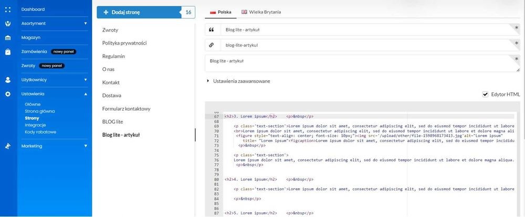The image size is (525, 217).
Task: Click the page count badge 16
Action: pyautogui.click(x=188, y=13)
